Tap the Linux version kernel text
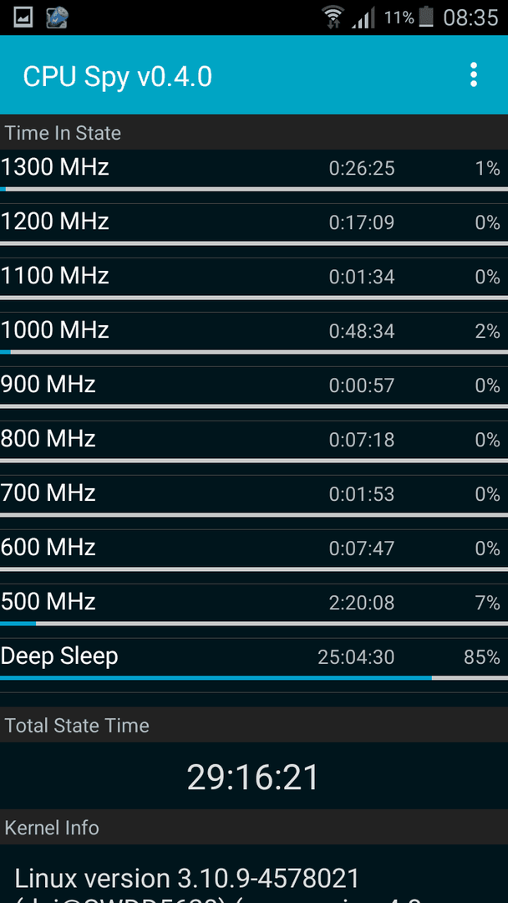The height and width of the screenshot is (903, 508). pyautogui.click(x=187, y=880)
